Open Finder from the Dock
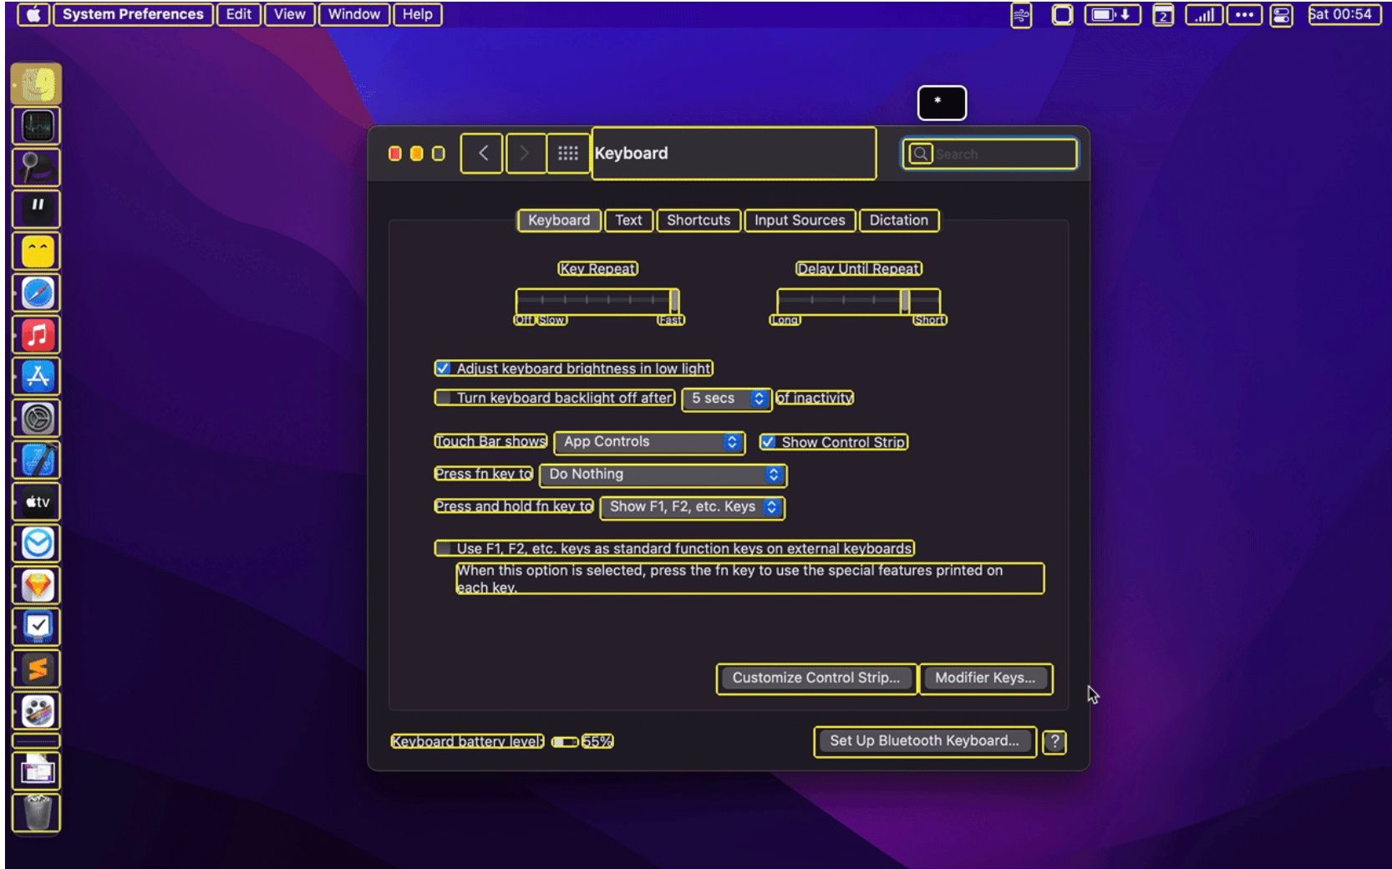This screenshot has width=1392, height=869. [37, 84]
